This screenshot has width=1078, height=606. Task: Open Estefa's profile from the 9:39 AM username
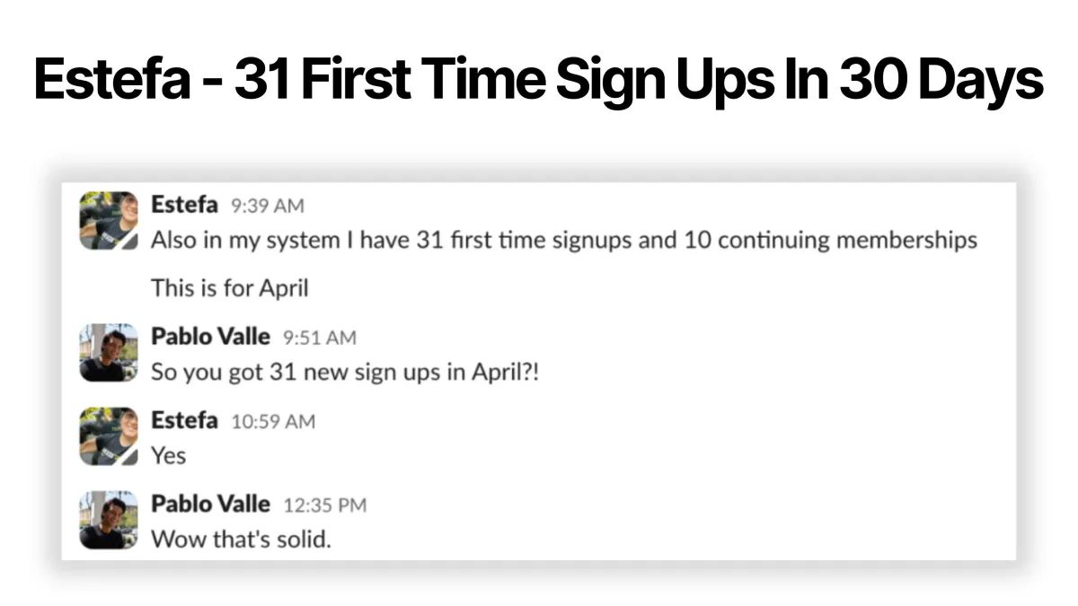184,205
